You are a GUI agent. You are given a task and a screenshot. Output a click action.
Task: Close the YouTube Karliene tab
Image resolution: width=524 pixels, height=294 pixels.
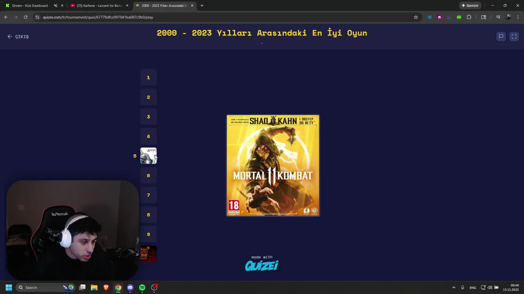127,6
